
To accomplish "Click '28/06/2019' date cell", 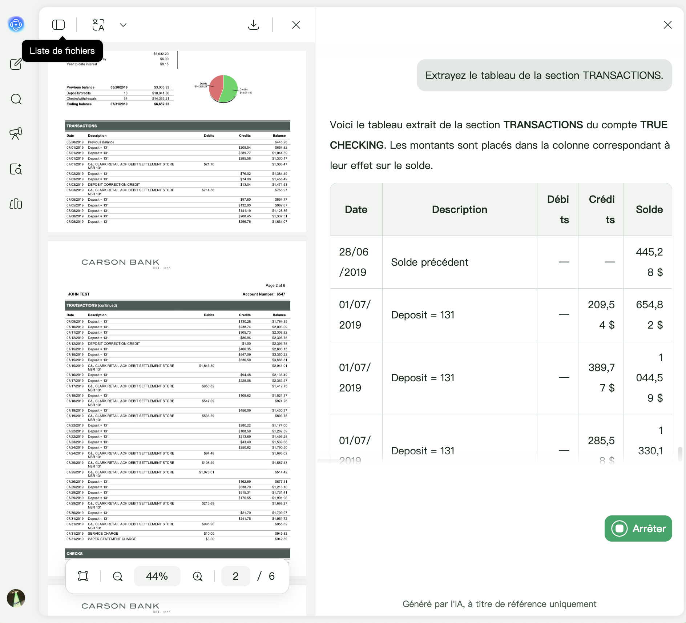I will click(356, 262).
